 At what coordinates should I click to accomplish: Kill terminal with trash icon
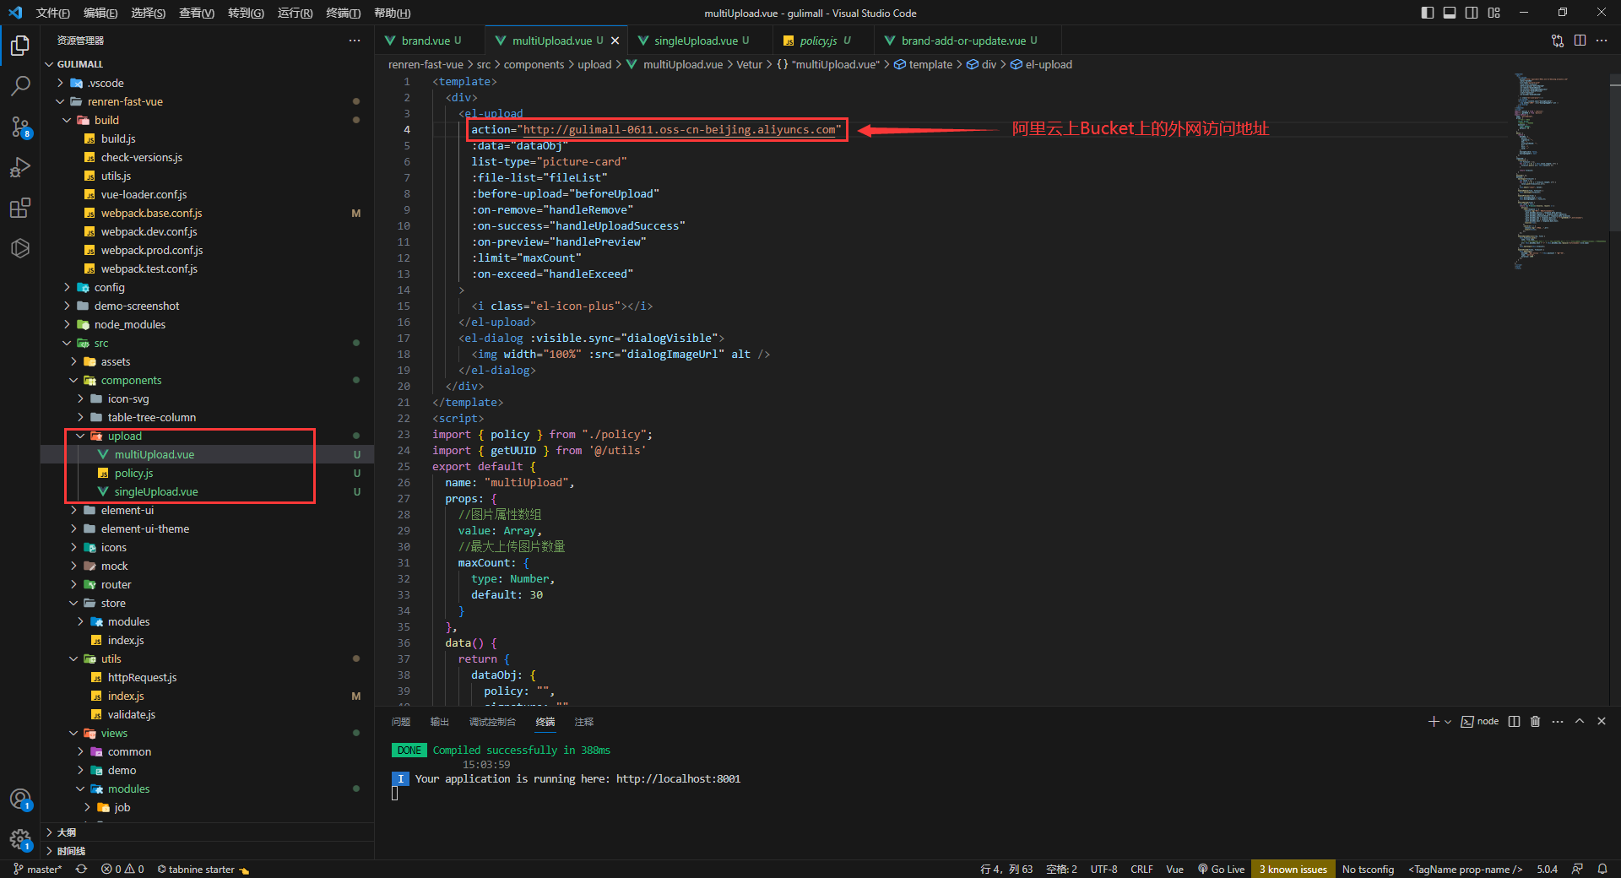point(1535,722)
